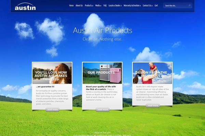Open the Cart page
This screenshot has height=136, width=205.
pyautogui.click(x=156, y=5)
